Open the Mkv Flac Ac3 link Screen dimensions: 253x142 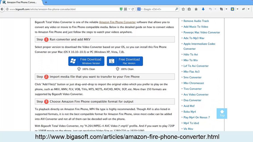click(191, 72)
